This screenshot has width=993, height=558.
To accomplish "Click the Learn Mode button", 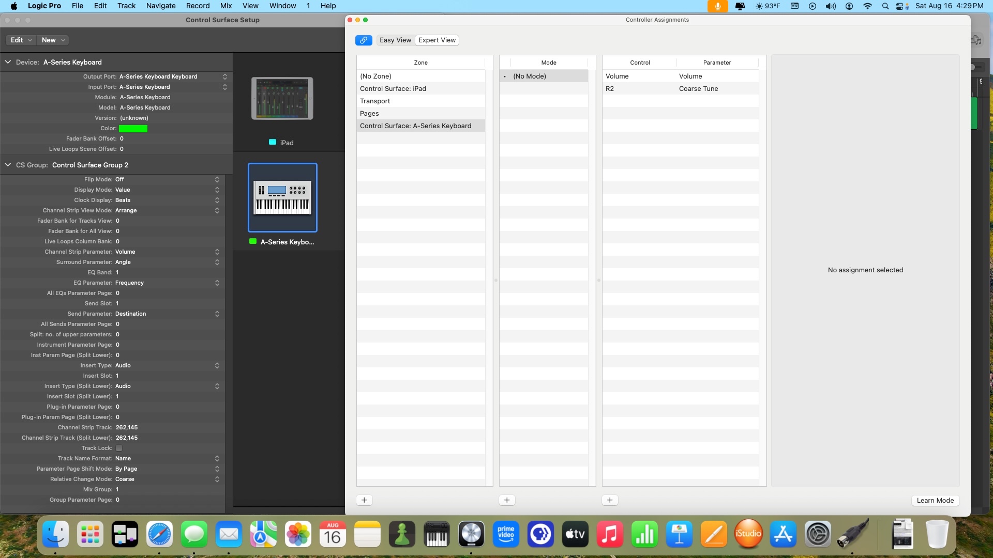I will pyautogui.click(x=935, y=500).
